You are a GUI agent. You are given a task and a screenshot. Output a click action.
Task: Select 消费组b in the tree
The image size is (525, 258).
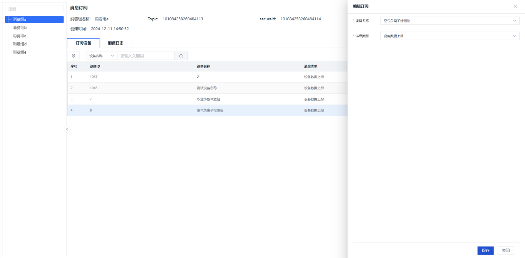[20, 27]
